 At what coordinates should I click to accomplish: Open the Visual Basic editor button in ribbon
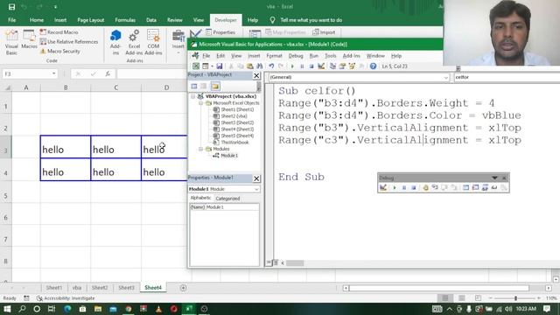[x=11, y=42]
